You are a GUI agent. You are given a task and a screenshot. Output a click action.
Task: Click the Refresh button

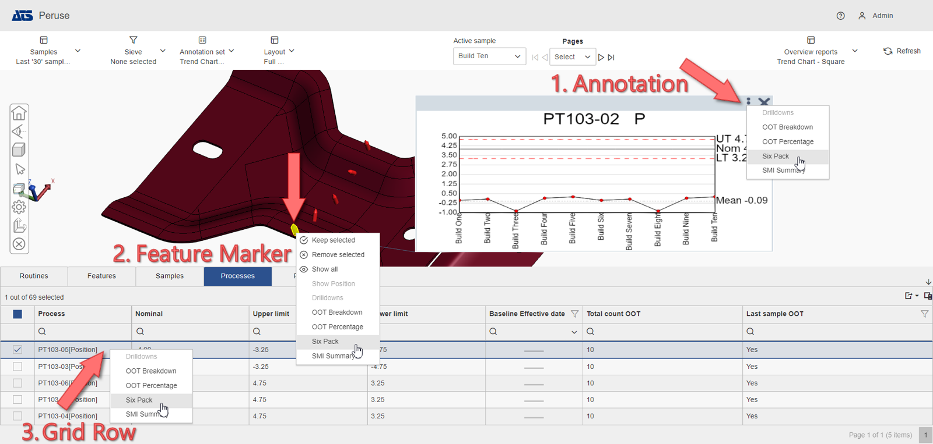pos(902,51)
